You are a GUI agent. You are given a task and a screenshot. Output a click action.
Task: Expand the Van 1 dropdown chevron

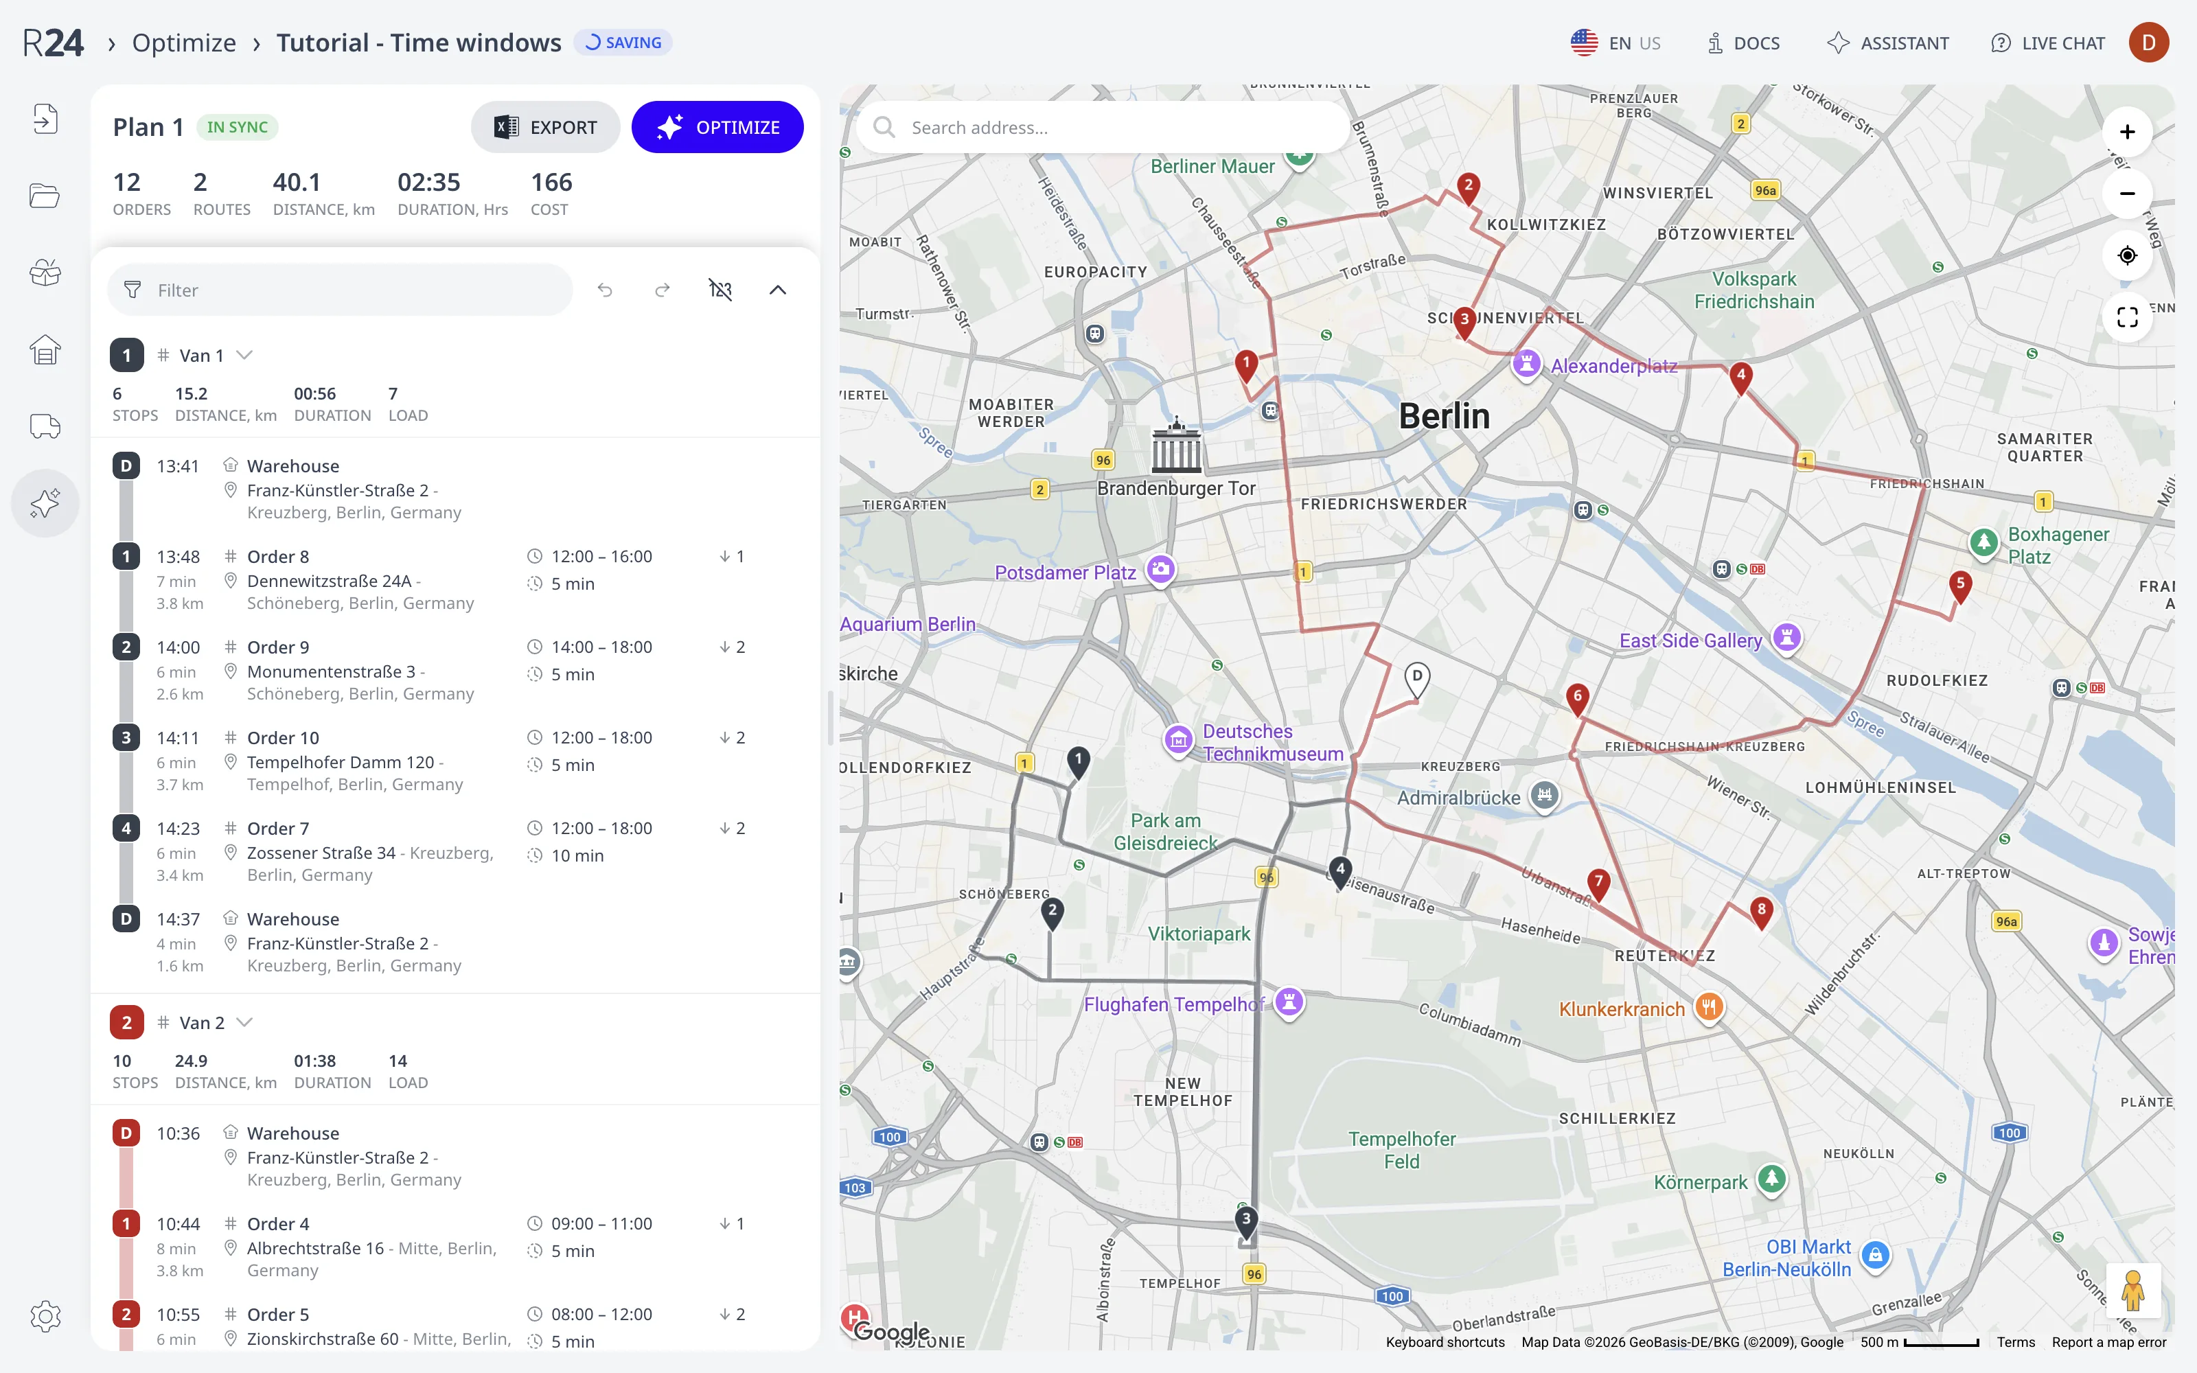point(244,355)
